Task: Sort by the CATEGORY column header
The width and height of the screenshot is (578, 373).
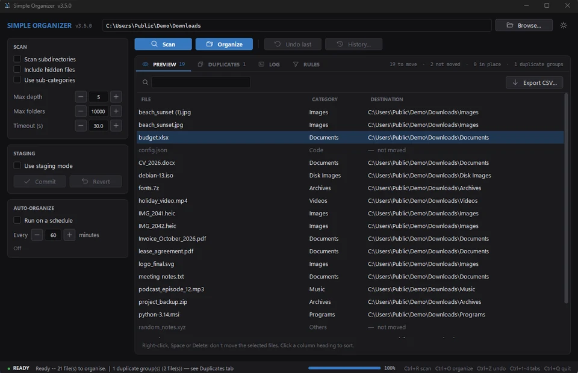Action: coord(325,99)
